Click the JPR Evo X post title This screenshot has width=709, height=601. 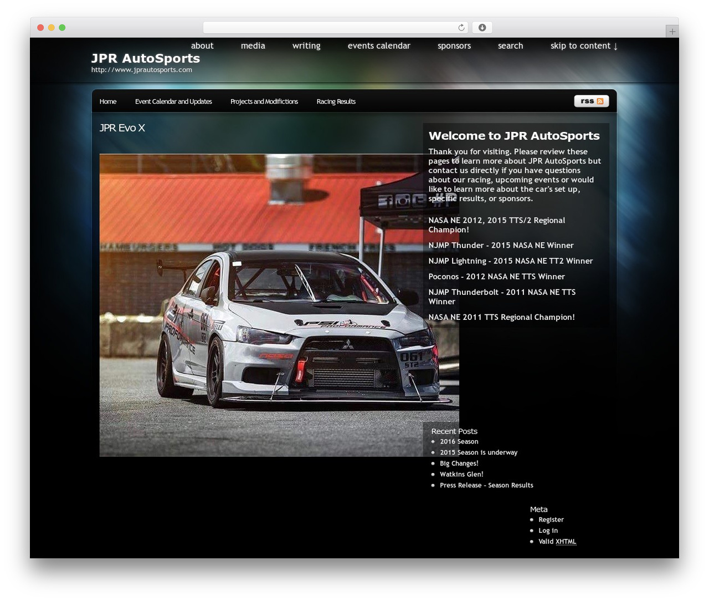click(122, 128)
